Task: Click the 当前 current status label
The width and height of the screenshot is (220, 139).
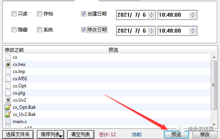Action: coord(137,135)
